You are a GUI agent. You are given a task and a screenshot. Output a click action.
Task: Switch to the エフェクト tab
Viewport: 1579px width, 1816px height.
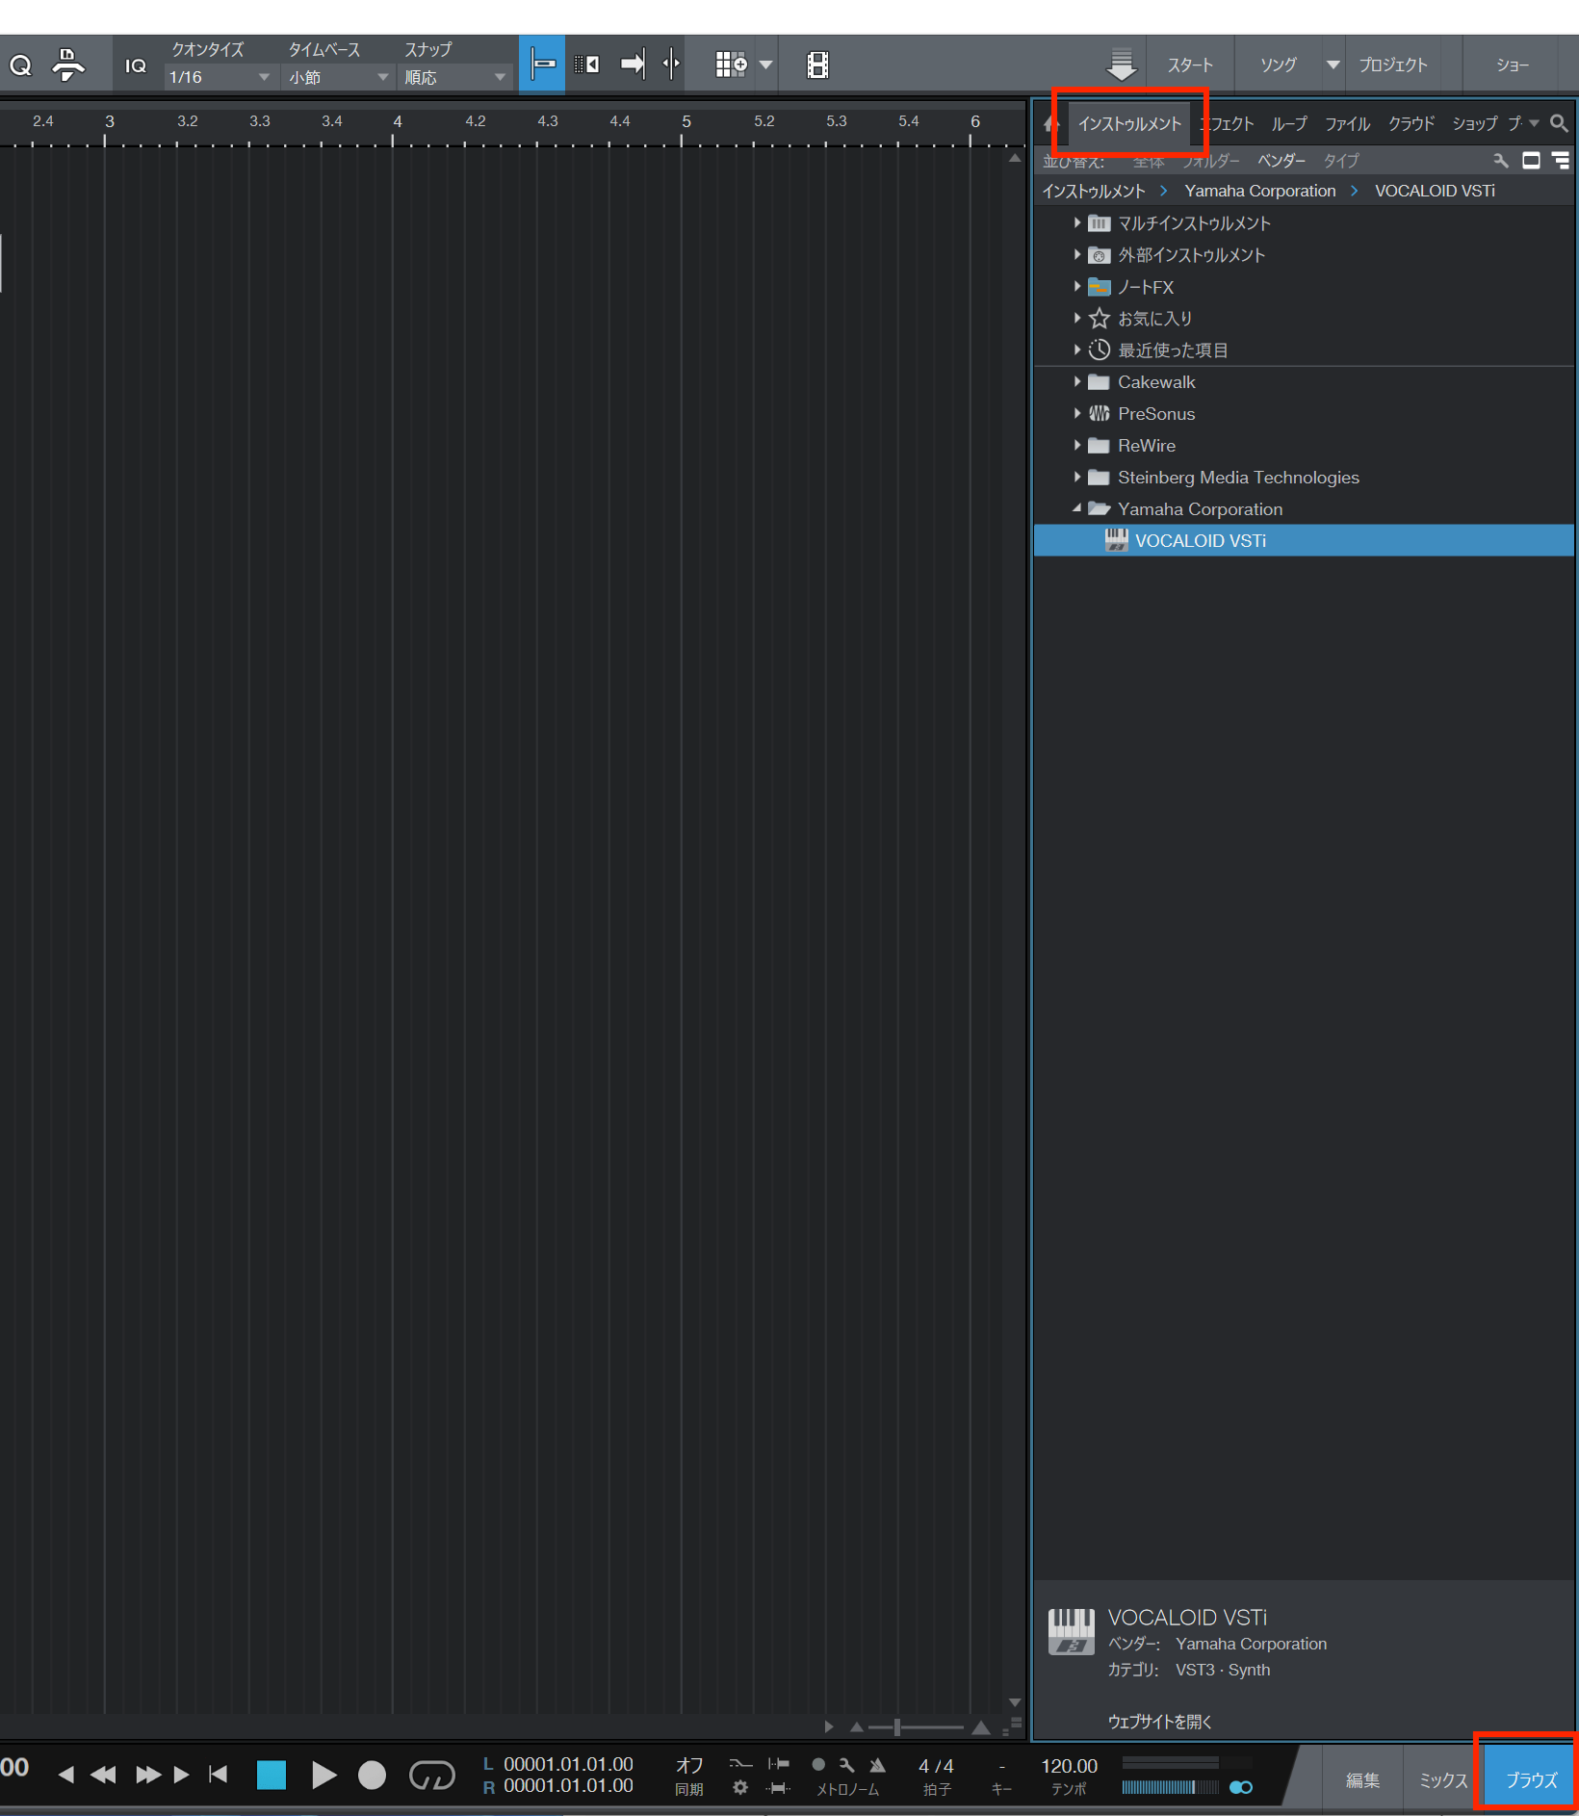tap(1227, 123)
